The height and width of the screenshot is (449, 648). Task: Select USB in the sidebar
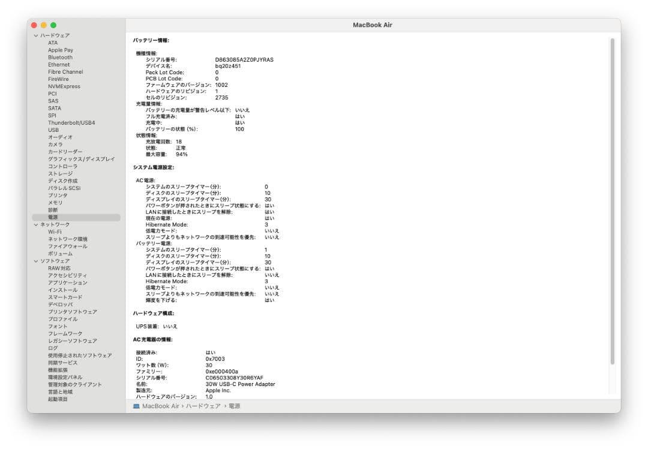53,130
